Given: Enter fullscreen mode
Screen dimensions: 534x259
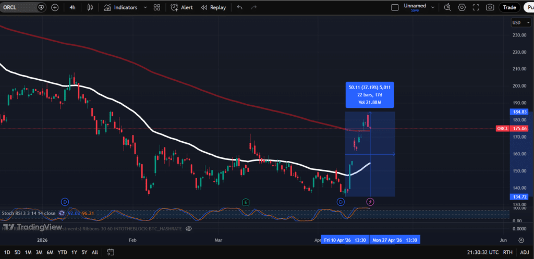Looking at the screenshot, I should (x=476, y=7).
